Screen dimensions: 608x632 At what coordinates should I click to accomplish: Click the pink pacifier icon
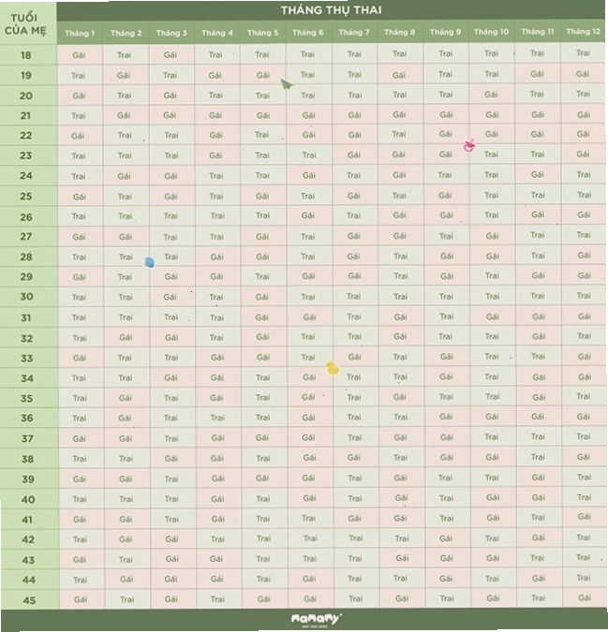click(x=469, y=146)
